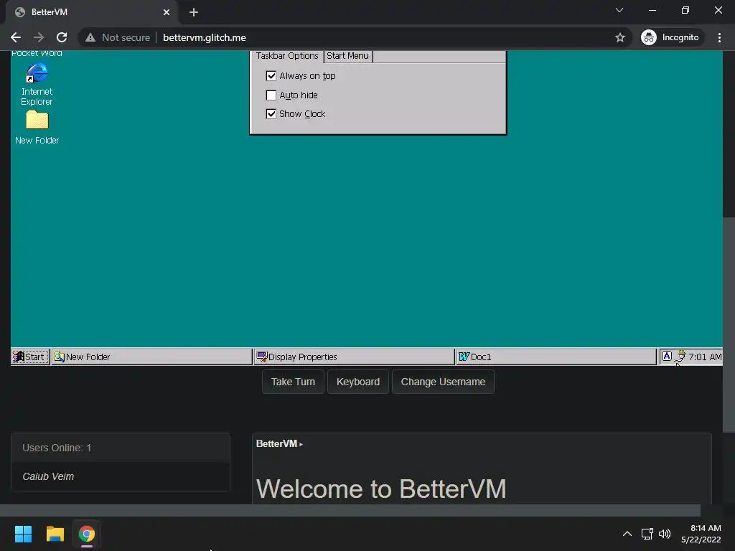
Task: Bookmark this page with star icon
Action: [620, 37]
